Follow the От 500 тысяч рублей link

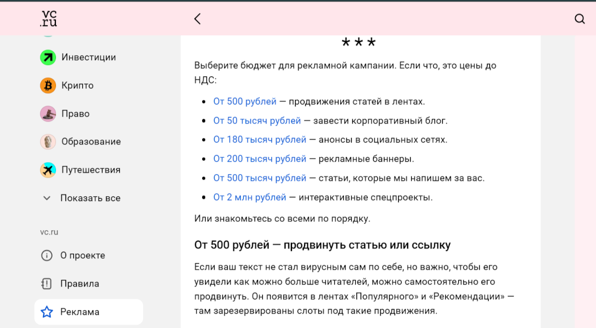(260, 178)
